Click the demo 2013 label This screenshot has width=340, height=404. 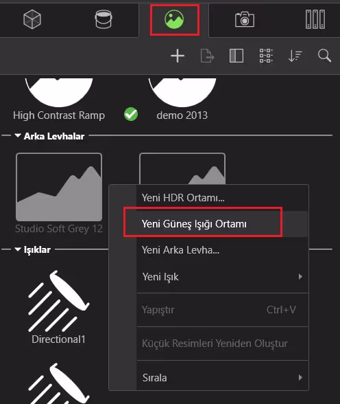[182, 115]
